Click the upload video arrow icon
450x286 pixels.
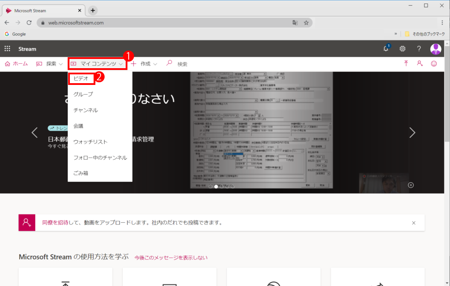coord(406,63)
